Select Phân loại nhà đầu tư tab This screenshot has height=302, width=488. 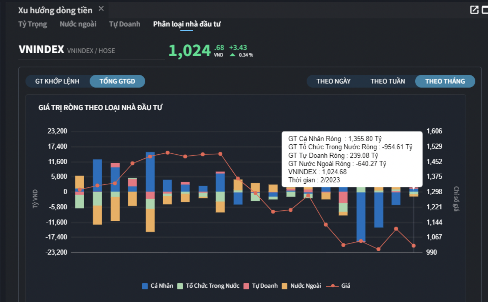[187, 24]
